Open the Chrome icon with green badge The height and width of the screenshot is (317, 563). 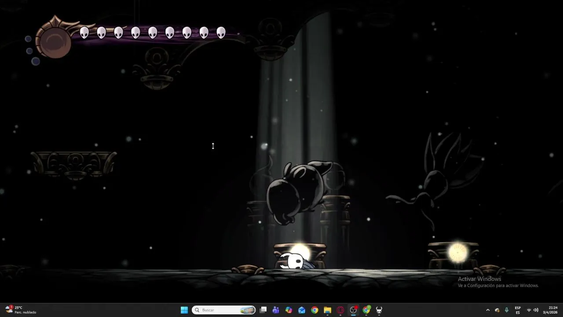[366, 310]
